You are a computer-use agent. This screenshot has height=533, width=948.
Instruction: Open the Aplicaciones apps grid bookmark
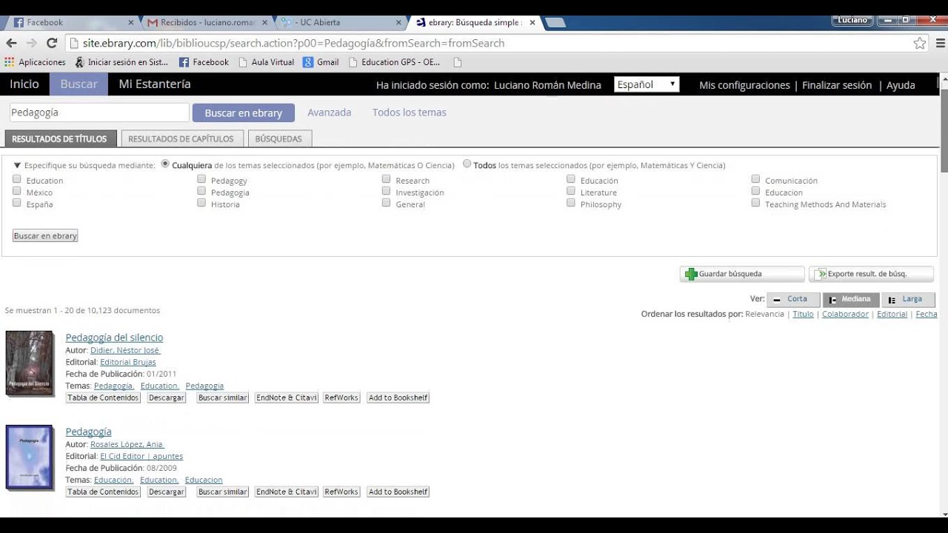click(35, 62)
